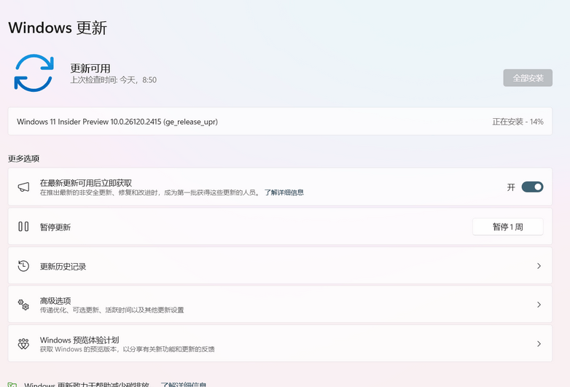
Task: Click the update history clock icon
Action: 23,266
